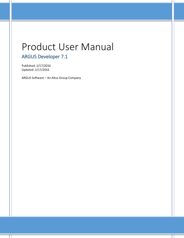Click "ARGUS Software – An Altus Group Company" text
Viewport: 184px width, 238px height.
(x=51, y=78)
